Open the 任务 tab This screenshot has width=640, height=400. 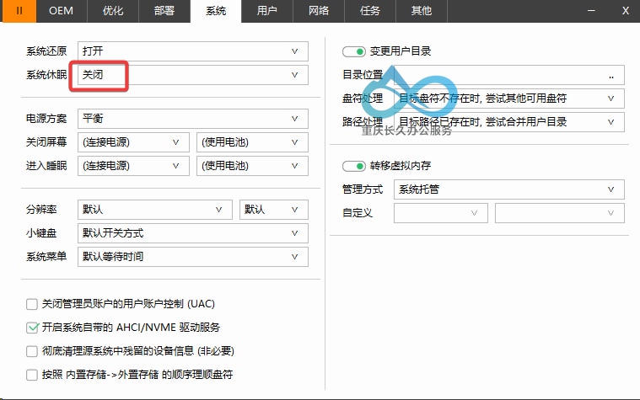tap(370, 11)
